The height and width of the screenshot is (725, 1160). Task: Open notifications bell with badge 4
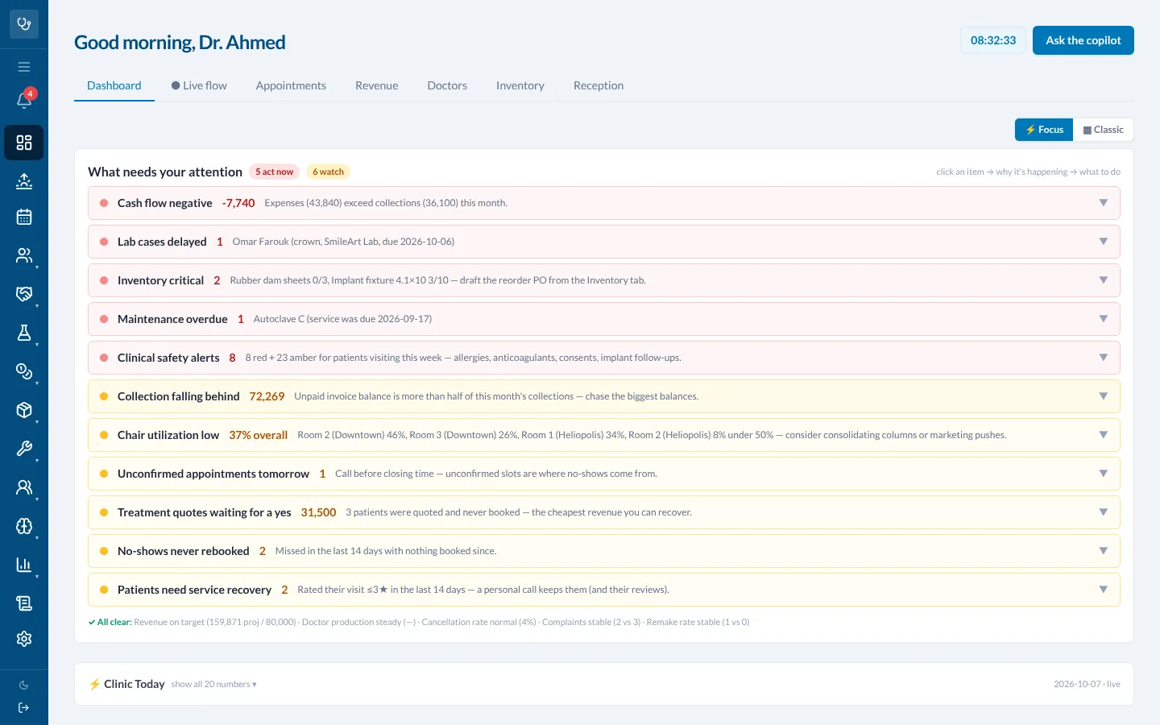[24, 100]
